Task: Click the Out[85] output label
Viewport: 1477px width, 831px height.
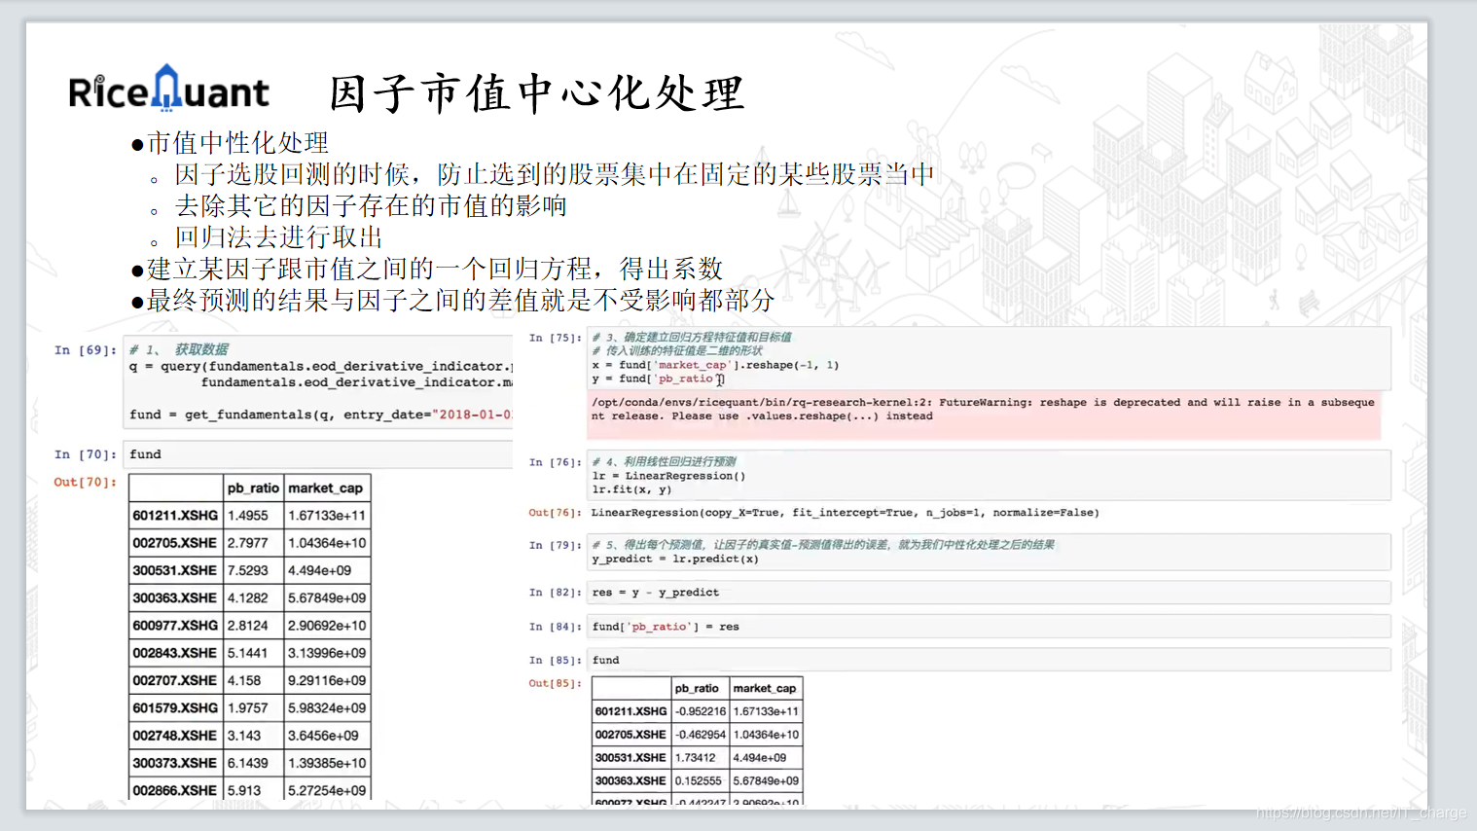Action: coord(556,683)
